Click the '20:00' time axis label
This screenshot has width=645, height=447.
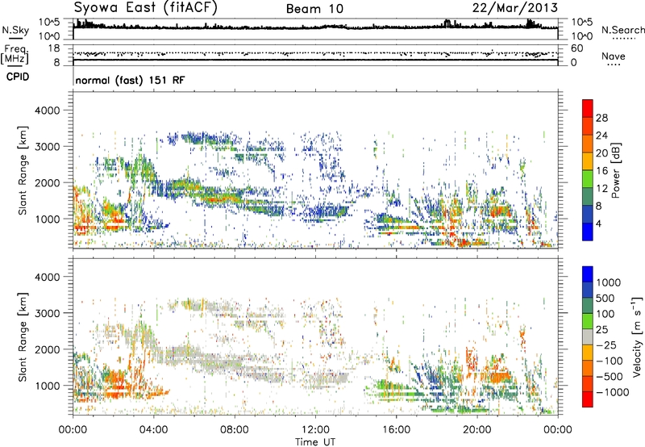pos(477,430)
